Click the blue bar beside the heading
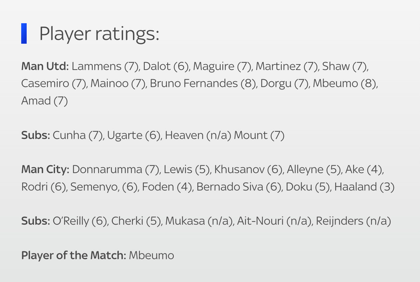The width and height of the screenshot is (420, 282). click(x=24, y=33)
